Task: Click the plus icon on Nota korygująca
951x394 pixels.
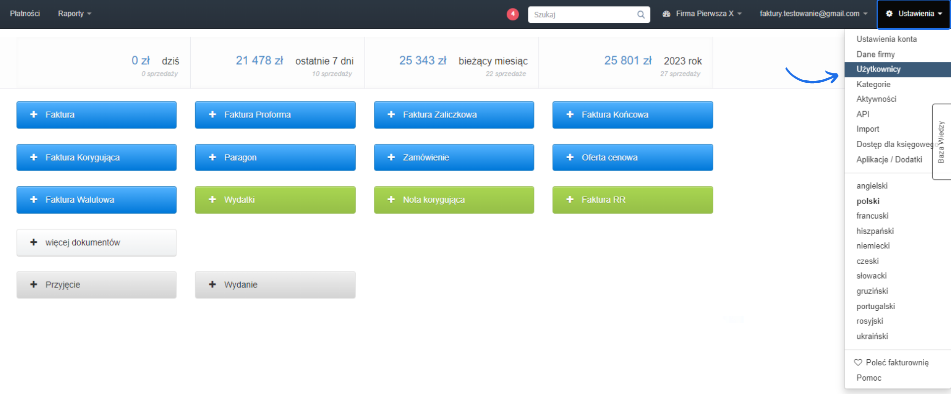Action: pyautogui.click(x=391, y=199)
